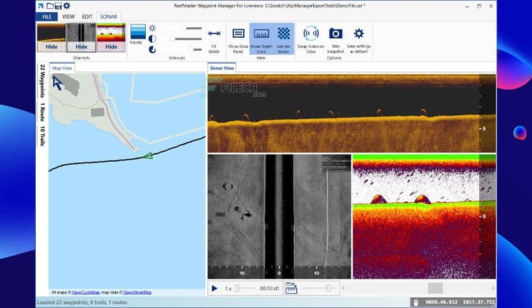Viewport: 532px width, 308px height.
Task: Open the 22 Waypoints side panel
Action: (43, 81)
